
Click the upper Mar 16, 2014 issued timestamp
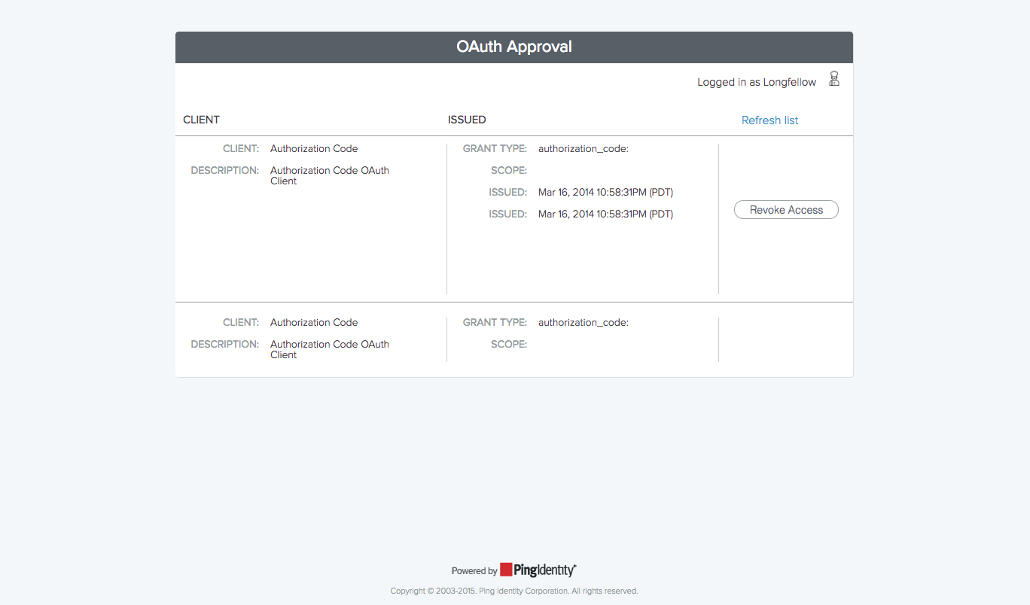point(605,193)
